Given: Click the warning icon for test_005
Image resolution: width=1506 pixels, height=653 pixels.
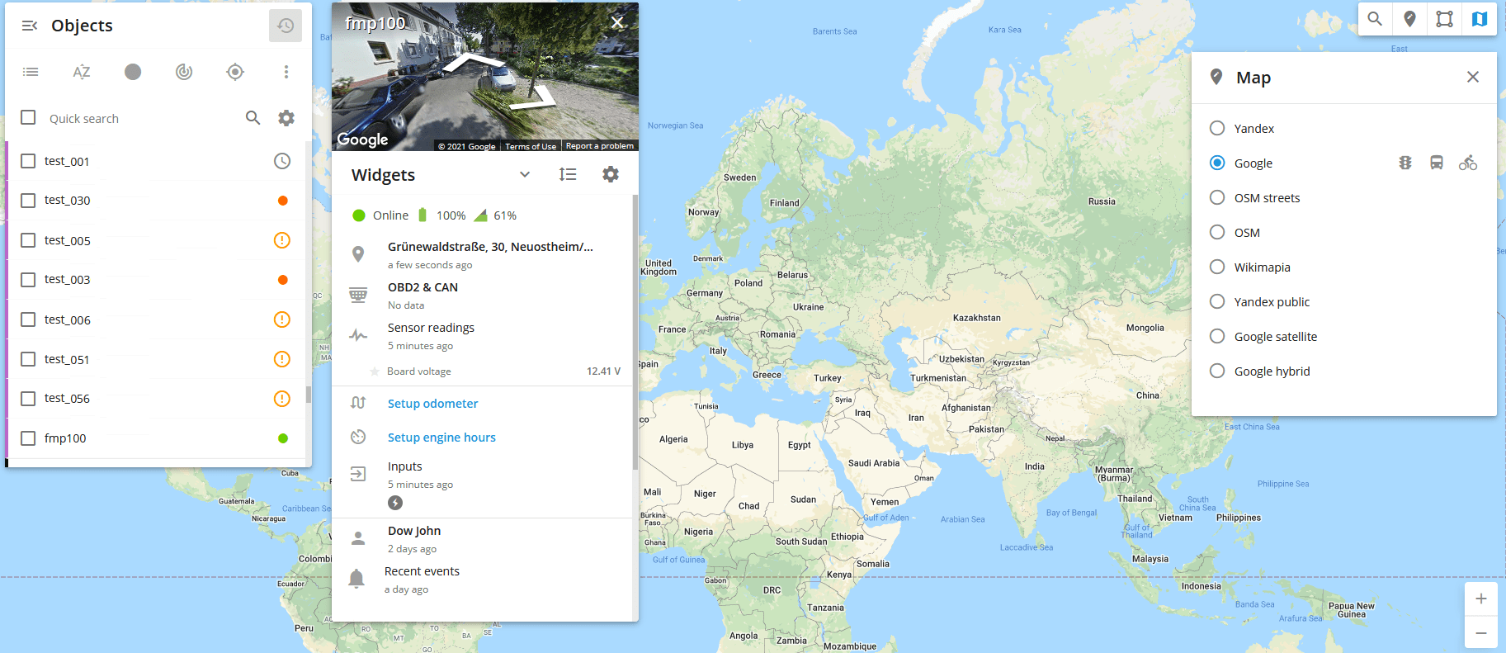Looking at the screenshot, I should (x=282, y=240).
